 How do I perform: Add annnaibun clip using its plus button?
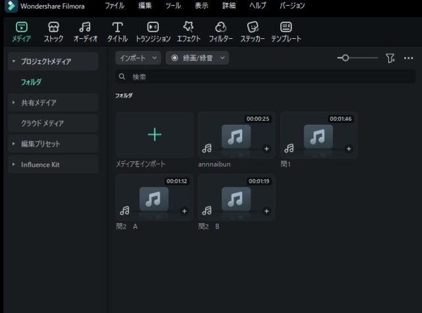click(x=266, y=149)
